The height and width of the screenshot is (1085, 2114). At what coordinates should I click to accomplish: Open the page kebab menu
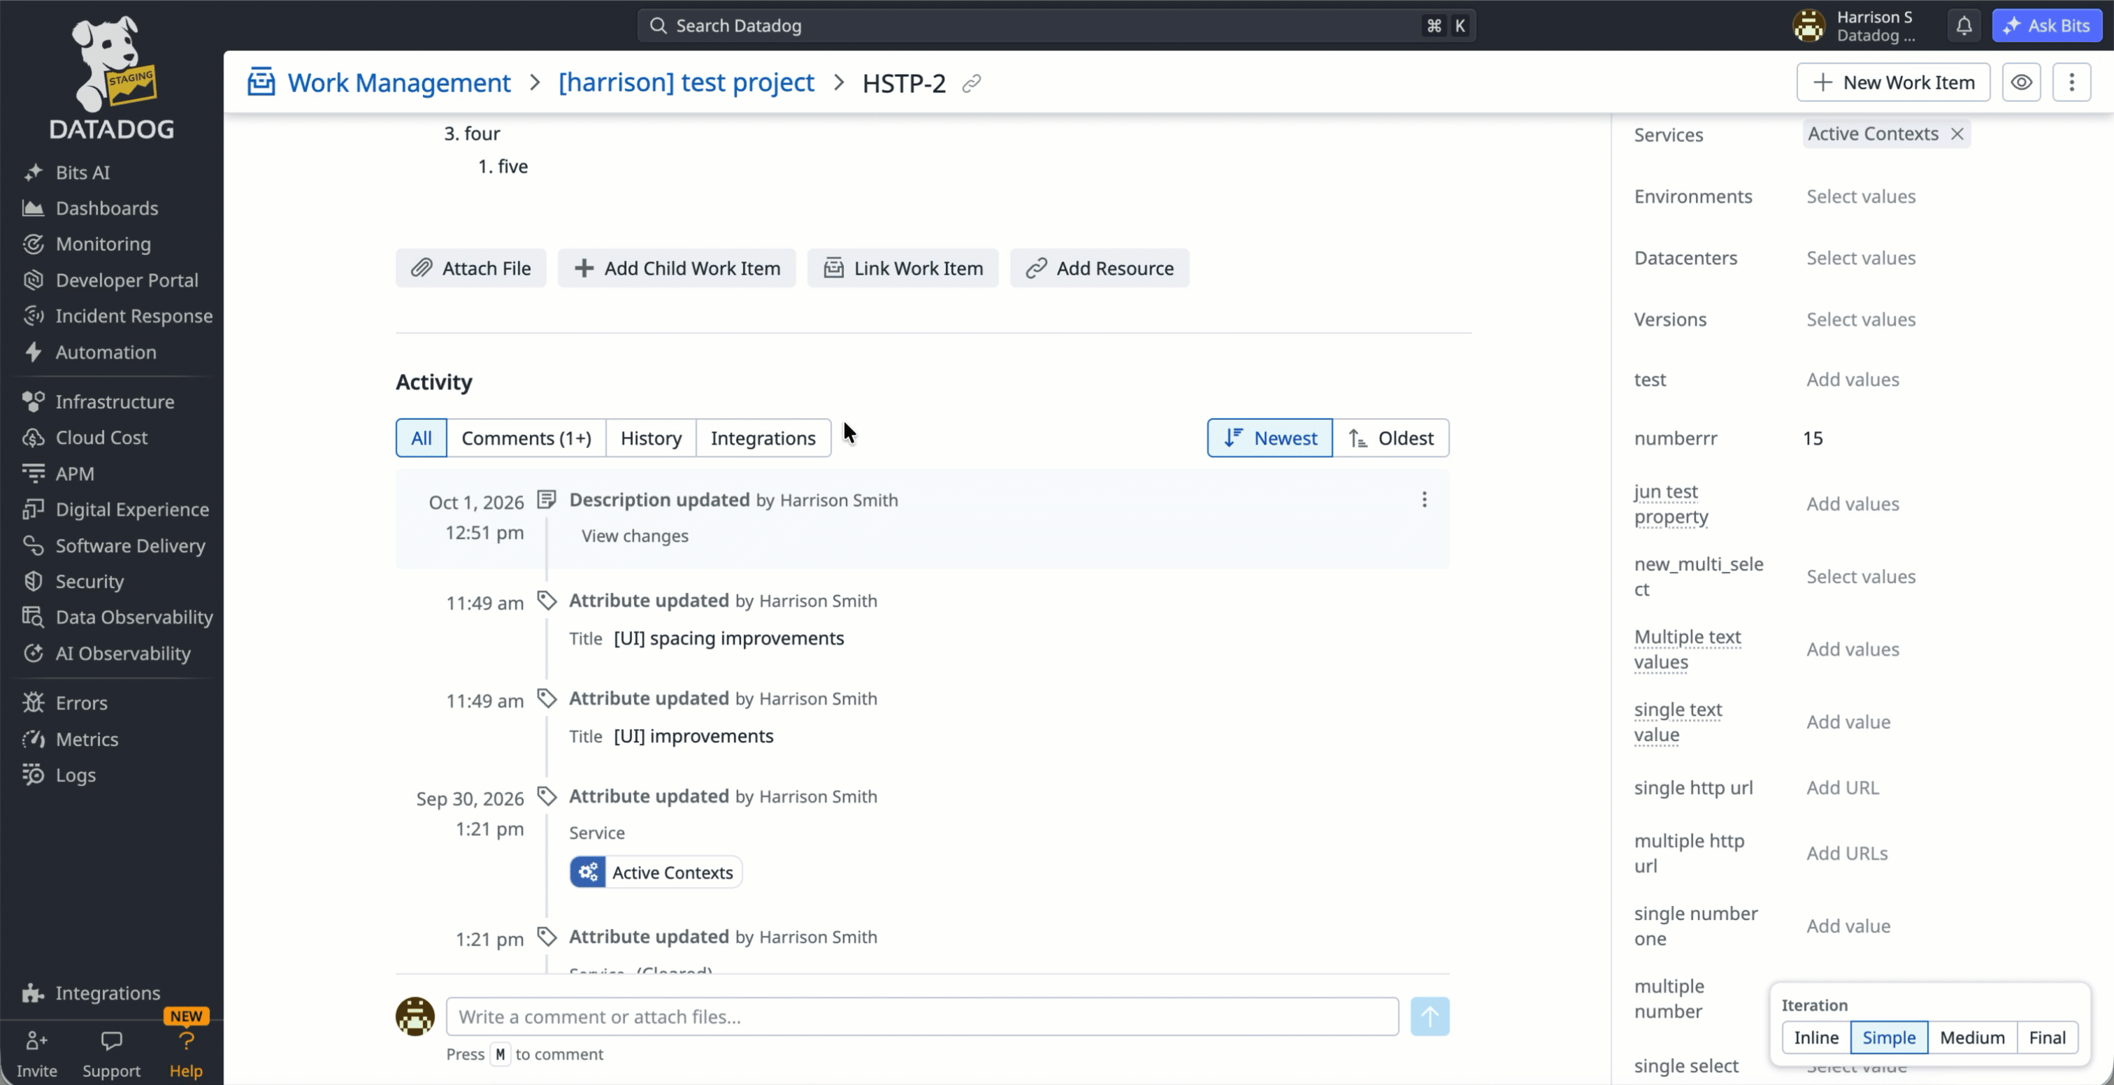(2071, 82)
